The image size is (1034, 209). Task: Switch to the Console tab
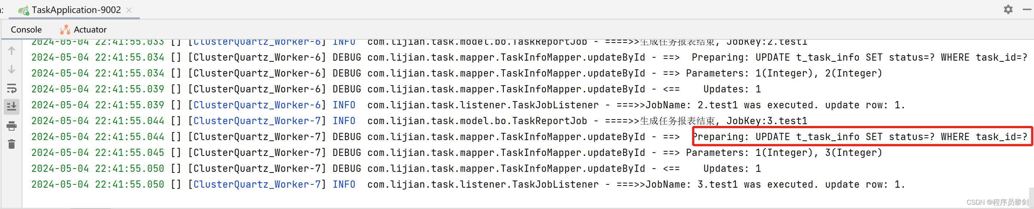pos(26,29)
